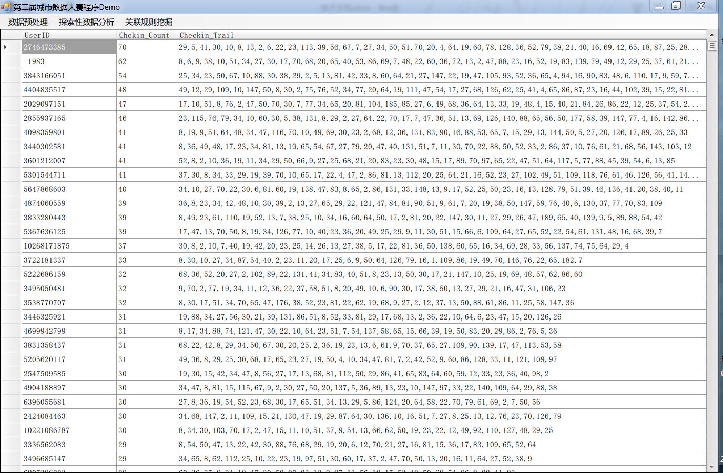Select UserID cell 4404835517
This screenshot has height=473, width=723.
69,90
